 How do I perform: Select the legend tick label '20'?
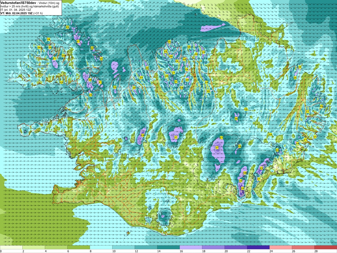[226, 251]
